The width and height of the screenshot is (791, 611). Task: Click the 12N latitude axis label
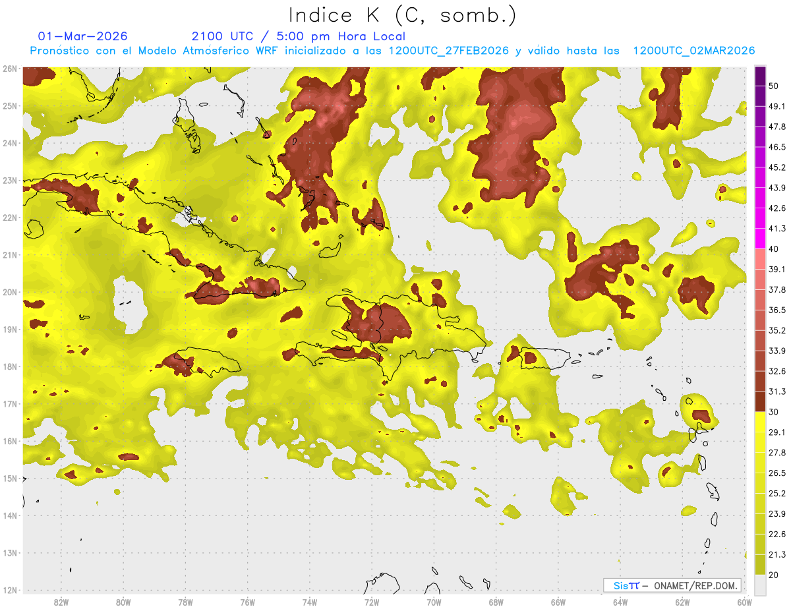pos(10,590)
